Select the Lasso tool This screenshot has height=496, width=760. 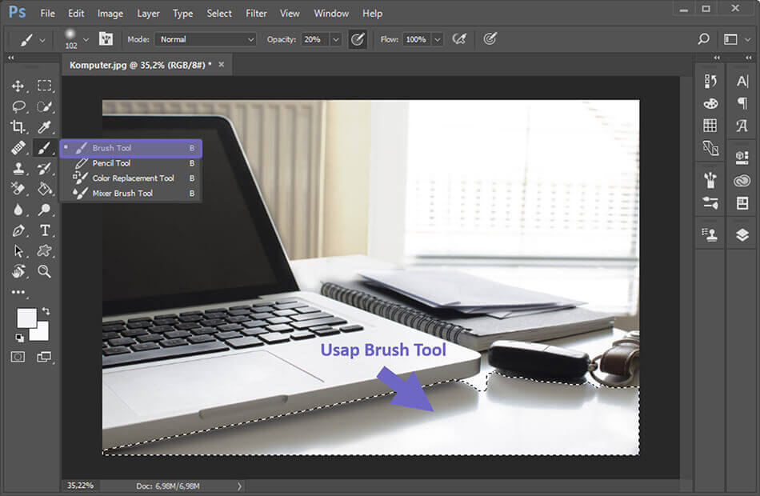(18, 106)
